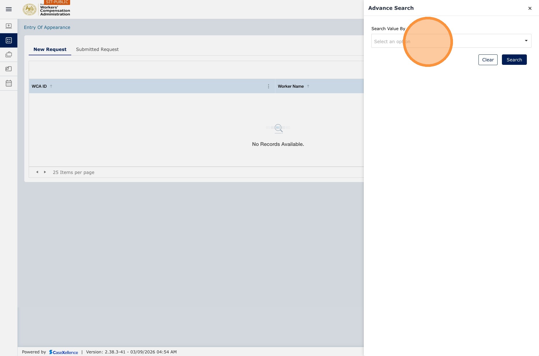
Task: Click the SIT-PUBLIC environment badge
Action: click(57, 2)
